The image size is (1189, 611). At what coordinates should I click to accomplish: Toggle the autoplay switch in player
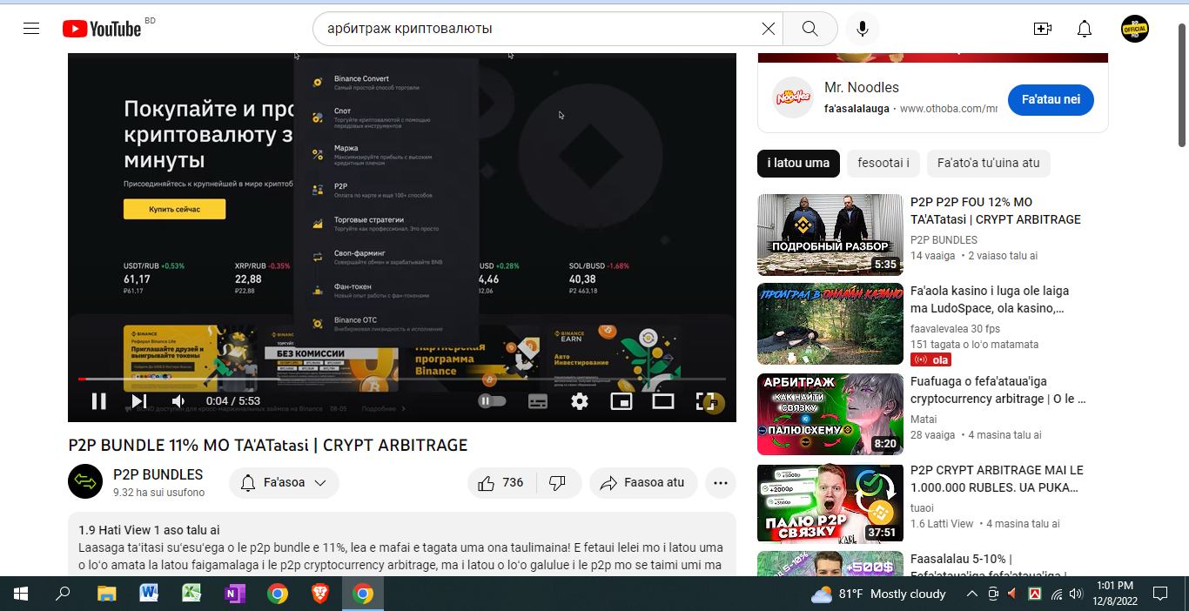pos(492,401)
